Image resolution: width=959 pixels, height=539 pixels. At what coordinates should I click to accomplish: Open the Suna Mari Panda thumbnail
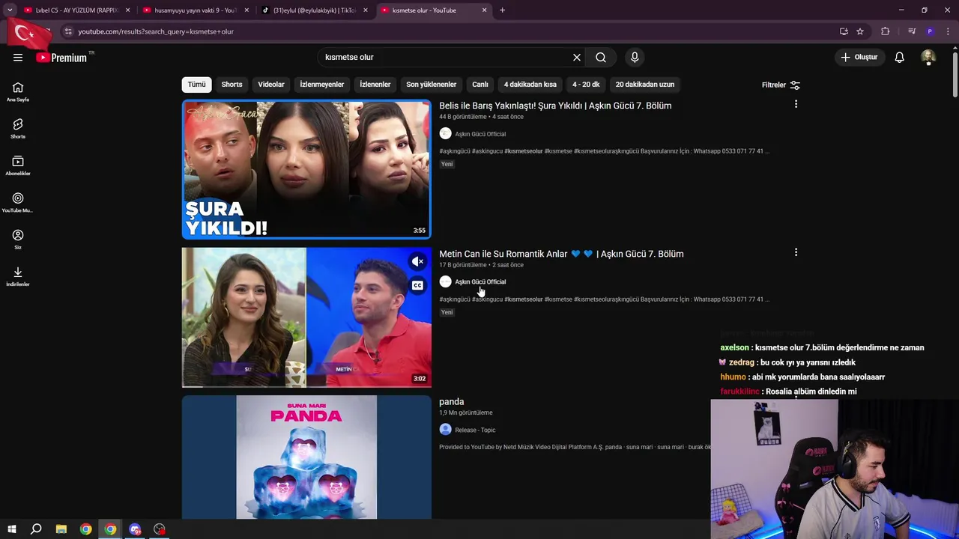[306, 457]
